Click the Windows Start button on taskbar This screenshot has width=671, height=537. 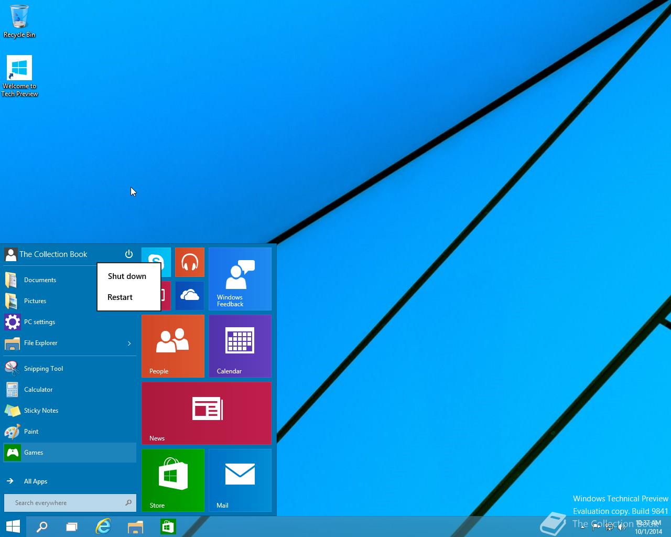tap(13, 527)
